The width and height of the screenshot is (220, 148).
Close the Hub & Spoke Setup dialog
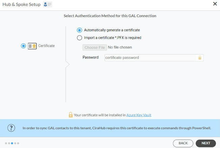point(215,4)
